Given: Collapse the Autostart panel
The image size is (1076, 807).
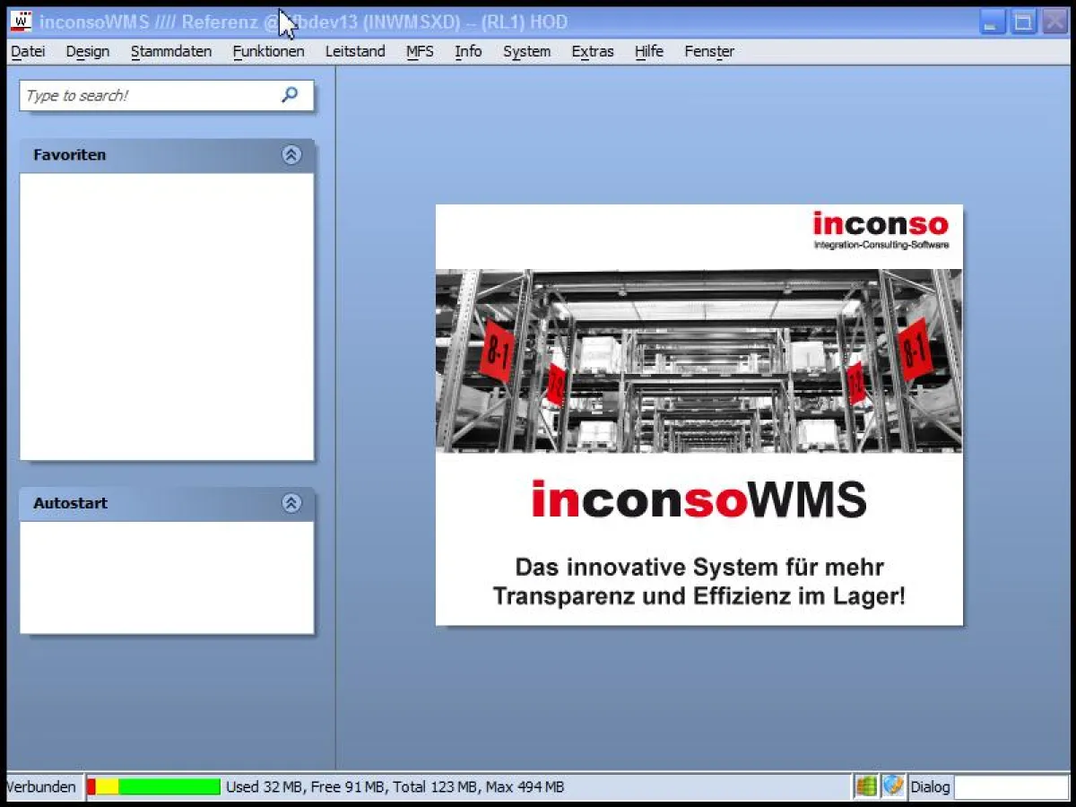Looking at the screenshot, I should (290, 503).
